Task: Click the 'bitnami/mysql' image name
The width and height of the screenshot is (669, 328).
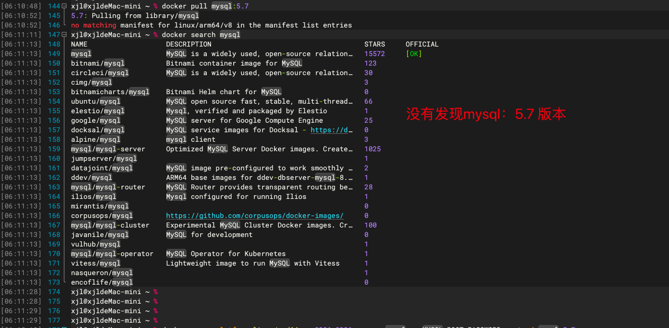Action: 98,63
